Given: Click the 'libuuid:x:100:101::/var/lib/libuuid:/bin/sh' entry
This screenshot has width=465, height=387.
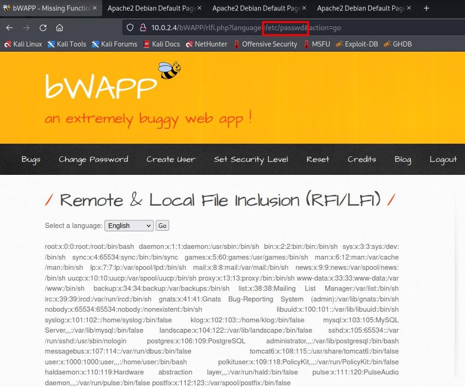Looking at the screenshot, I should [338, 309].
